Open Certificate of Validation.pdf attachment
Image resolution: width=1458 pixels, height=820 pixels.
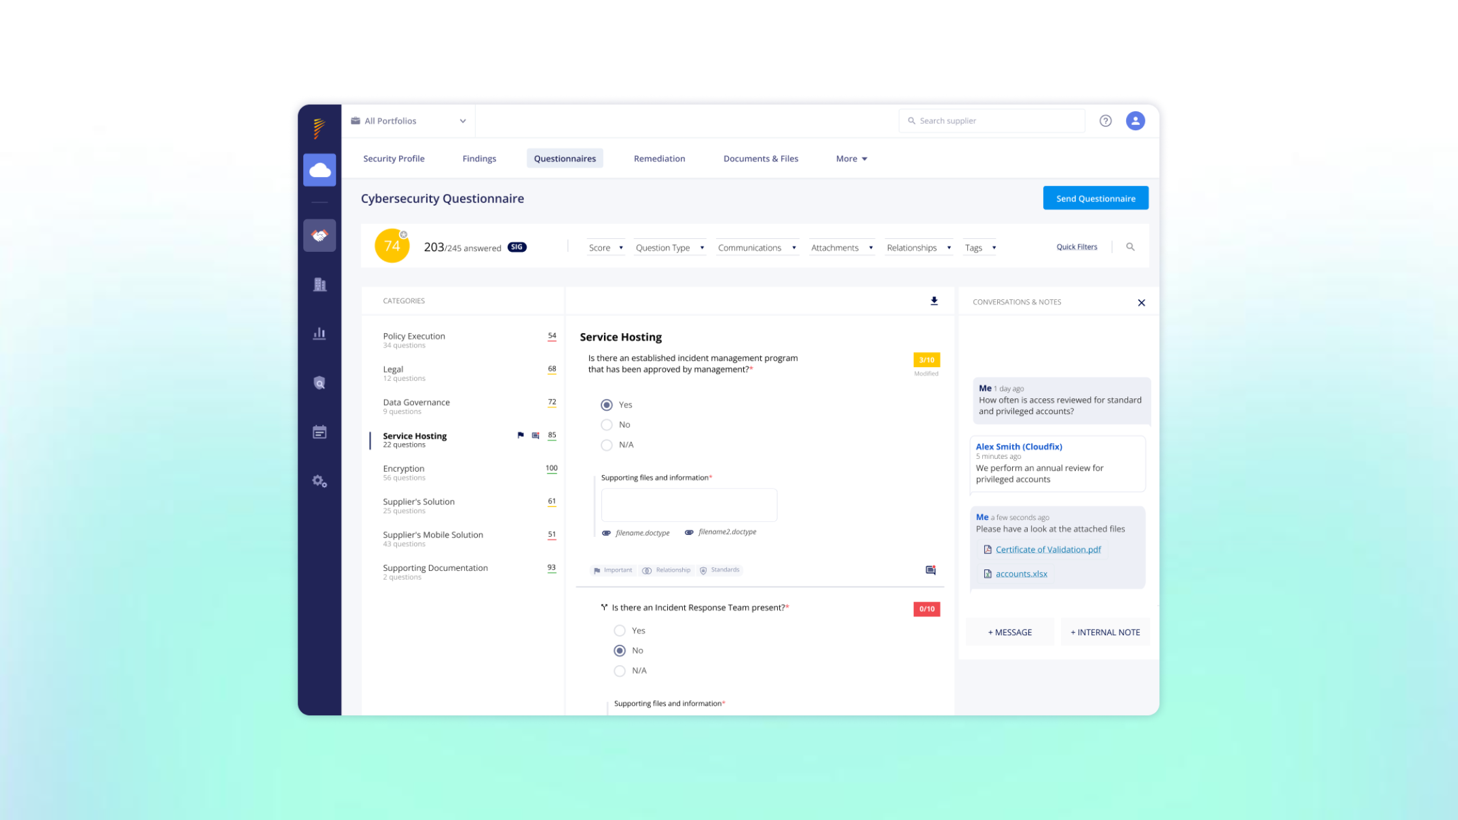click(1048, 550)
